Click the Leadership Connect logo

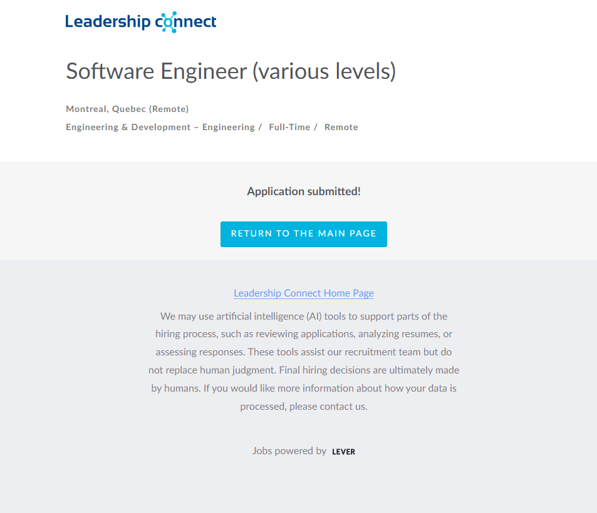click(x=141, y=22)
